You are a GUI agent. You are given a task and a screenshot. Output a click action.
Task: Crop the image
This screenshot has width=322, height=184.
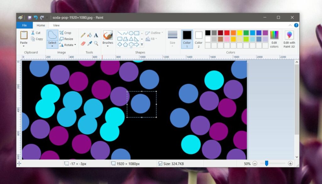point(65,33)
